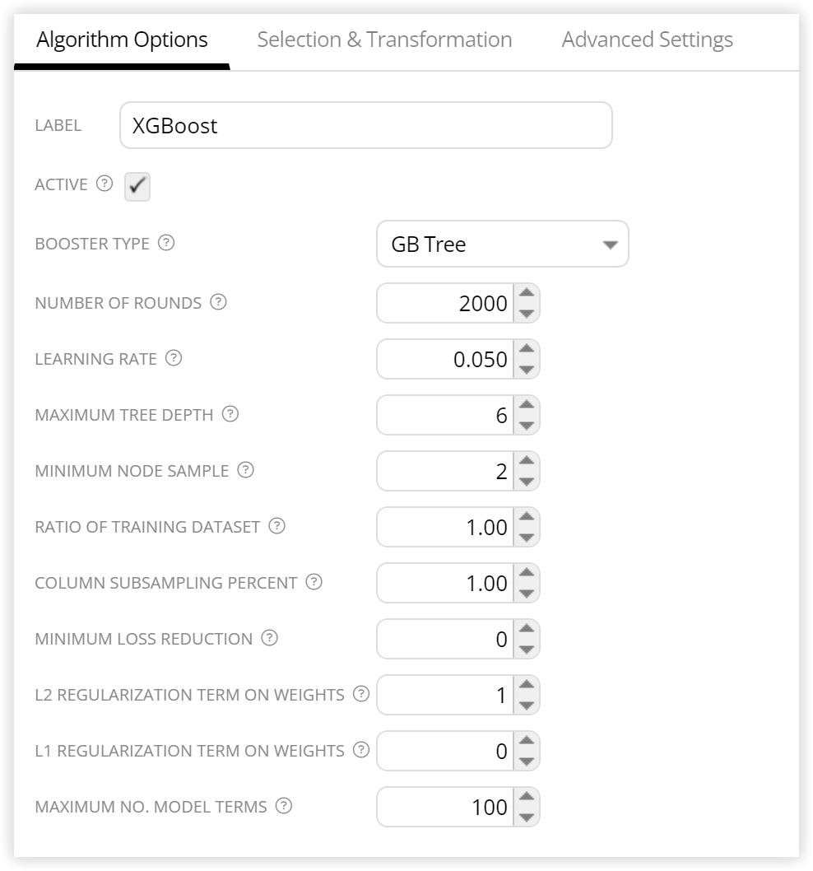Click the 2000 number of rounds field
The width and height of the screenshot is (813, 871).
pos(445,303)
